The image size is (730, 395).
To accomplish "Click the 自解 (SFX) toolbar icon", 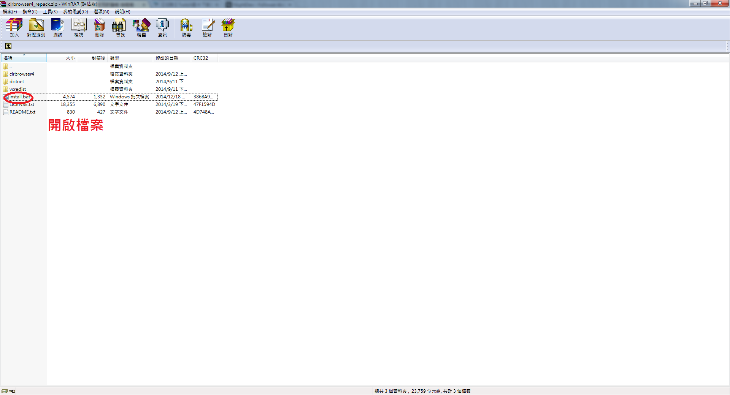I will pyautogui.click(x=228, y=28).
